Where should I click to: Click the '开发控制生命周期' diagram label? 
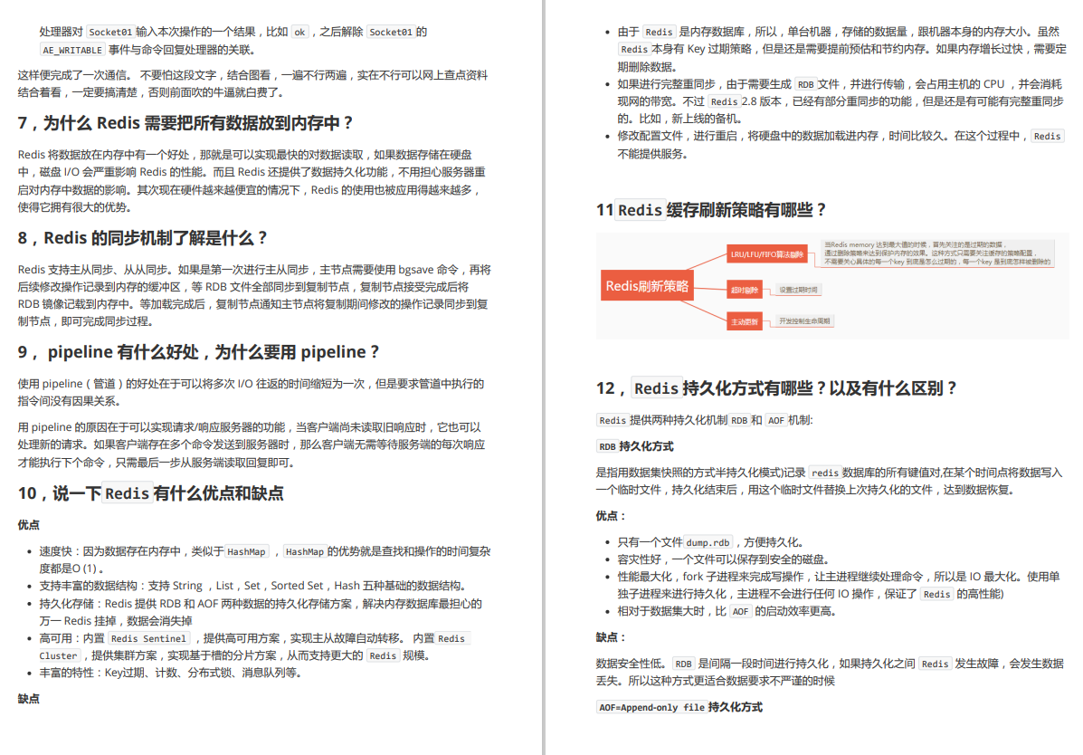[x=804, y=320]
